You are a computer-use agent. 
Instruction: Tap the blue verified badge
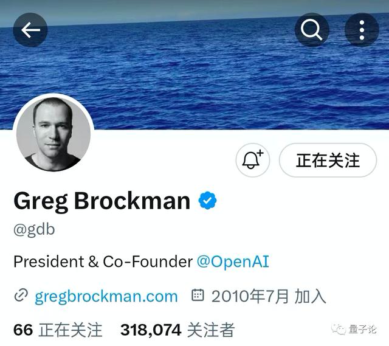pyautogui.click(x=207, y=200)
